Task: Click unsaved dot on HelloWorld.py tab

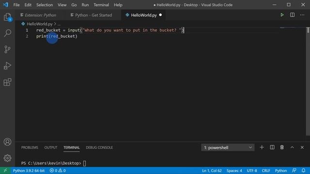Action: pyautogui.click(x=160, y=15)
